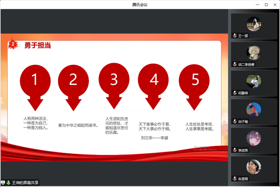Click the muted microphone icon next to 刘子瑶

pos(235,122)
